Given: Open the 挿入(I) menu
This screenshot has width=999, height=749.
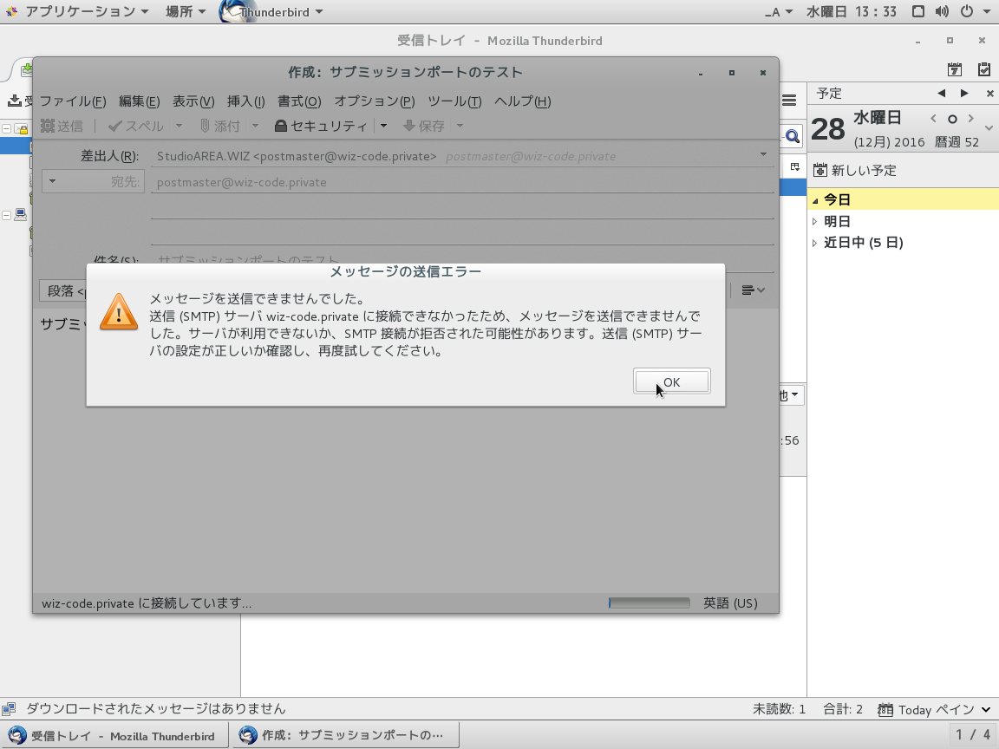Looking at the screenshot, I should (x=246, y=101).
